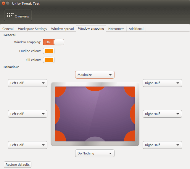This screenshot has height=169, width=190.
Task: Open the top-right corner Right Half dropdown
Action: click(x=162, y=83)
